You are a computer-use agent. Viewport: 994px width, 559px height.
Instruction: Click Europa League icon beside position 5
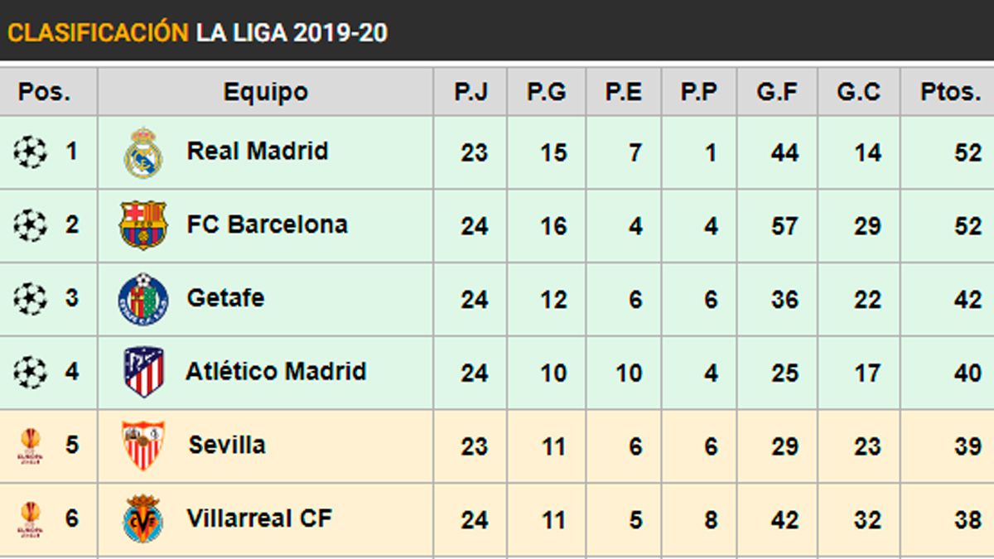point(31,446)
